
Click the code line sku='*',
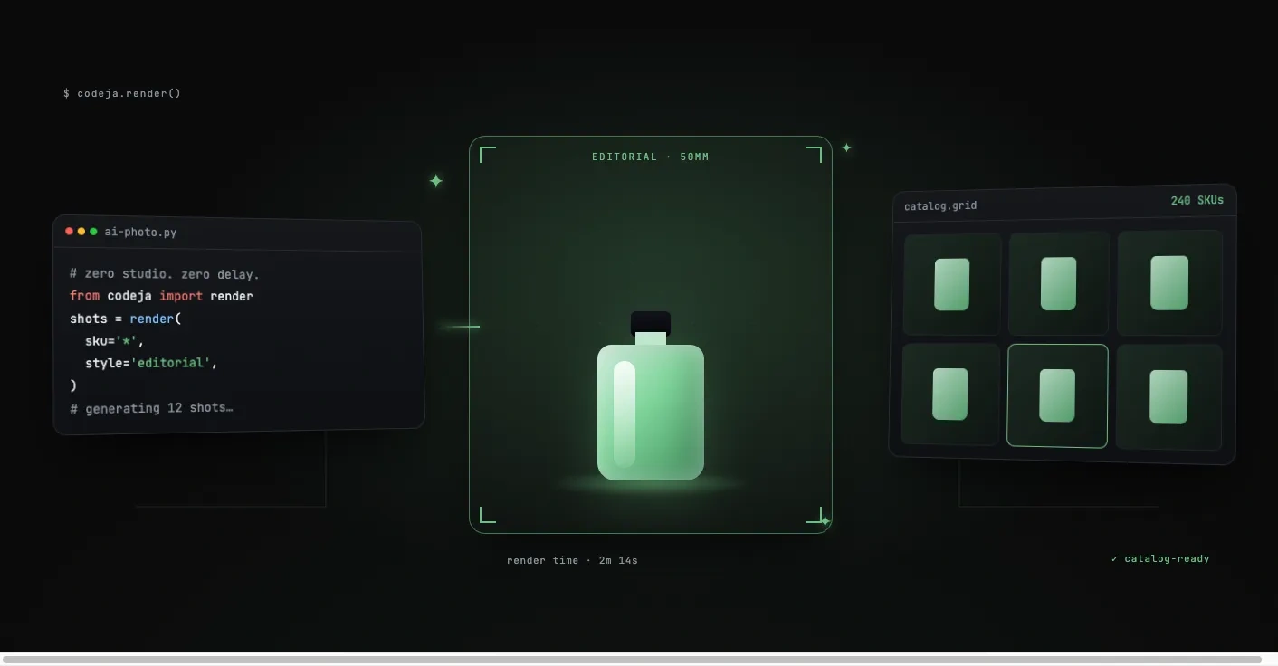[115, 341]
